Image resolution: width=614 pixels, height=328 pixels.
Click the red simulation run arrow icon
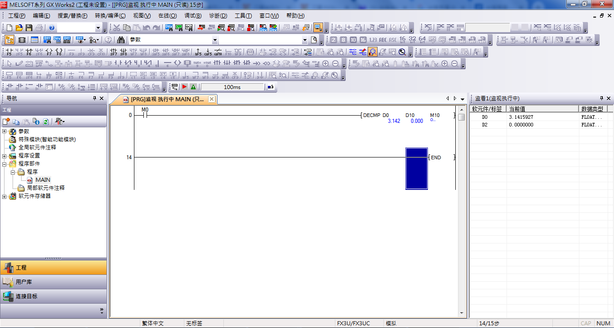184,87
